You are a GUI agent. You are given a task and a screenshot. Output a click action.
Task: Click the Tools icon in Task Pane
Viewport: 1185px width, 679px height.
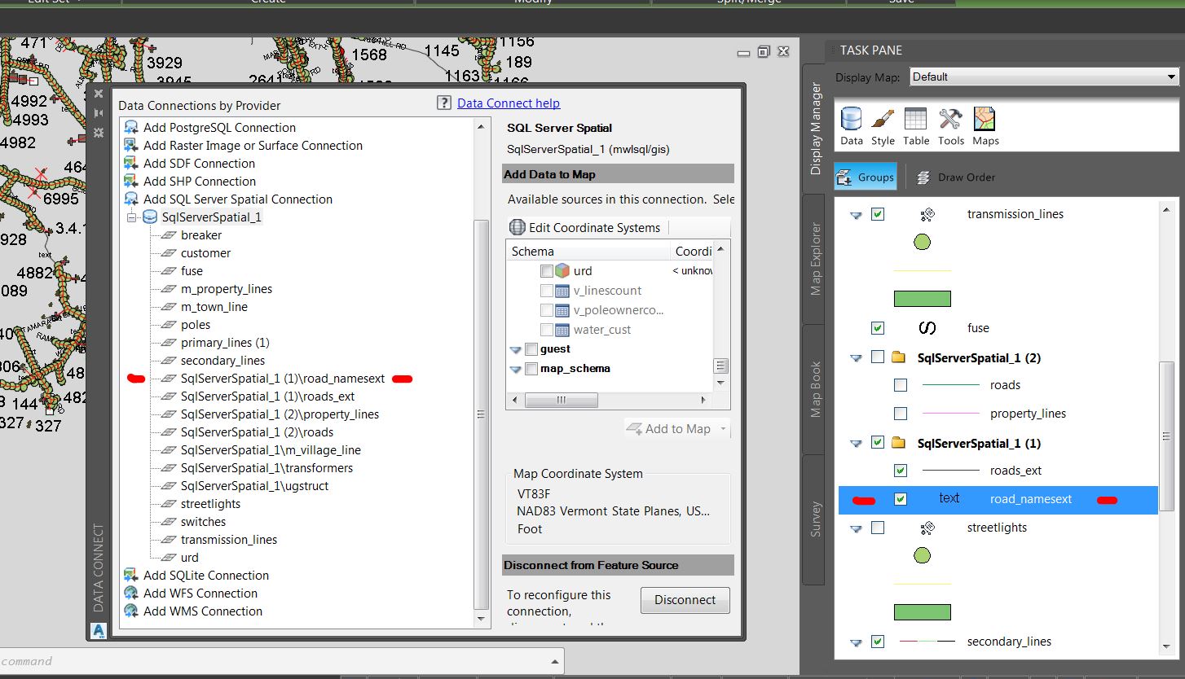coord(951,120)
